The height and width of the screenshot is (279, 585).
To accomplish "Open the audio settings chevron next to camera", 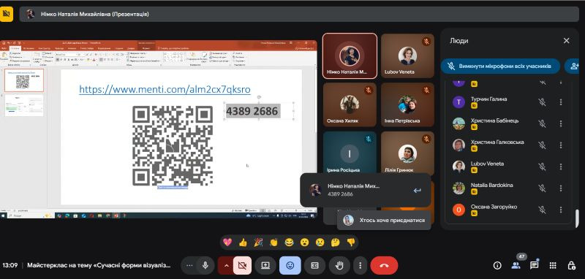I will [226, 265].
